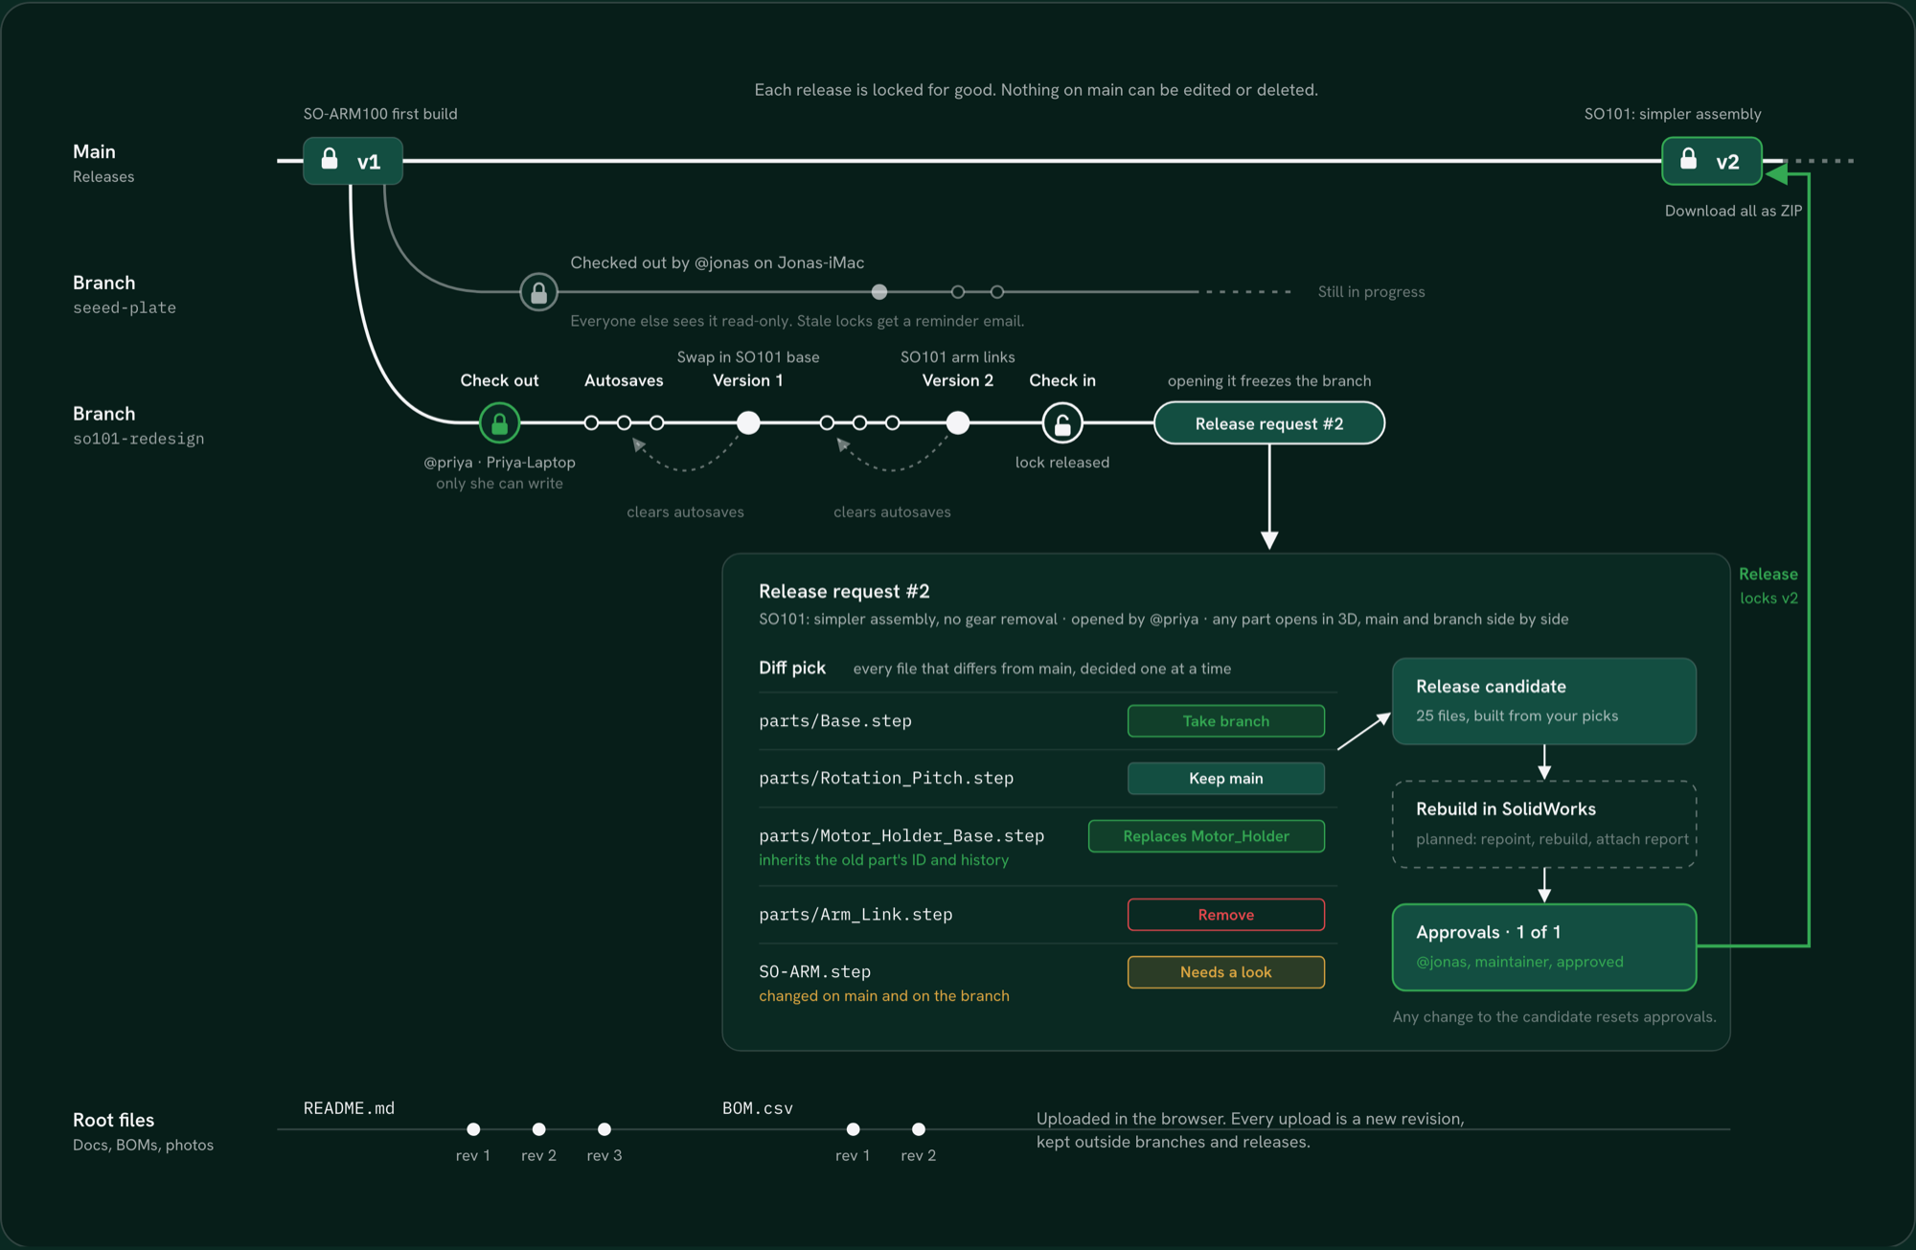Choose Keep main for Rotation_Pitch.step
The width and height of the screenshot is (1916, 1250).
coord(1226,779)
